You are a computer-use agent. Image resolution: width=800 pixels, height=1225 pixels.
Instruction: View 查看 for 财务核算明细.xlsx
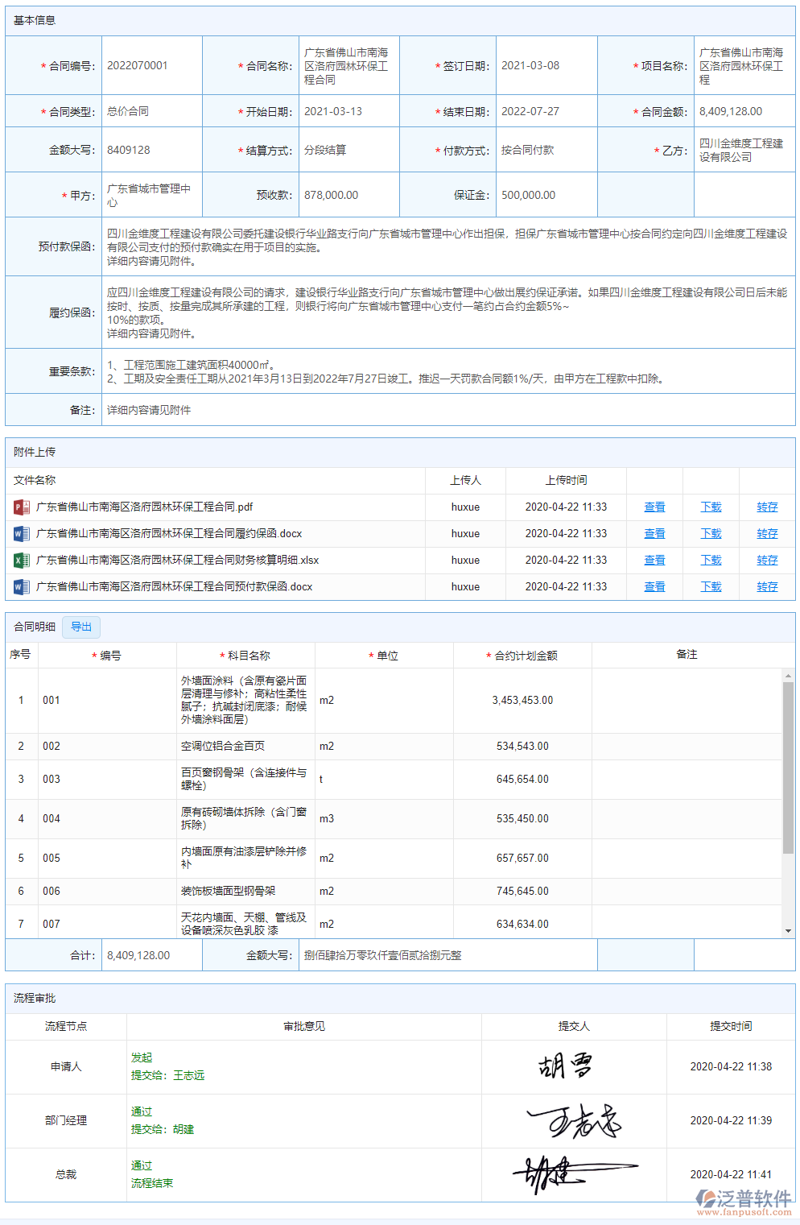pos(654,561)
